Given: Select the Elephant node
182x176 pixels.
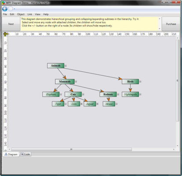Looking at the screenshot, I should 51,94.
